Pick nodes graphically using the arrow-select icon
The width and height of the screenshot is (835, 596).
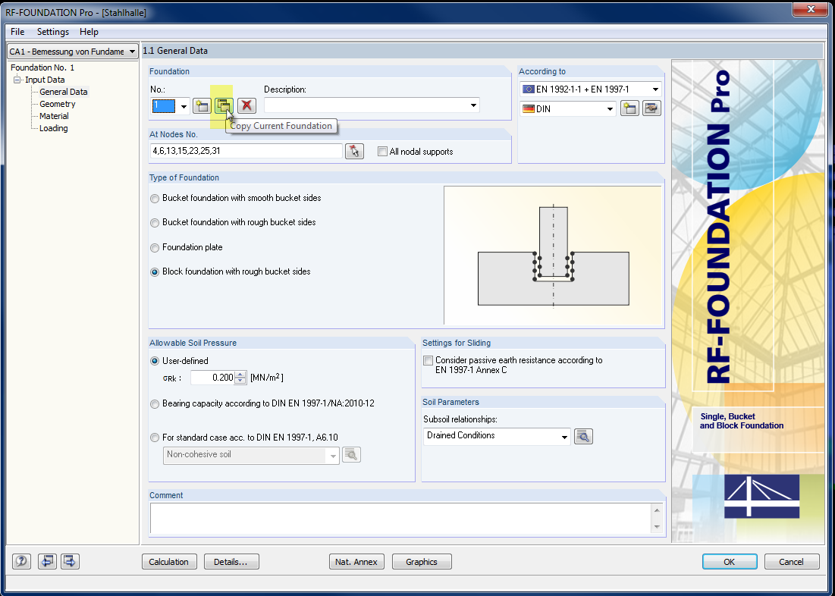(x=353, y=151)
